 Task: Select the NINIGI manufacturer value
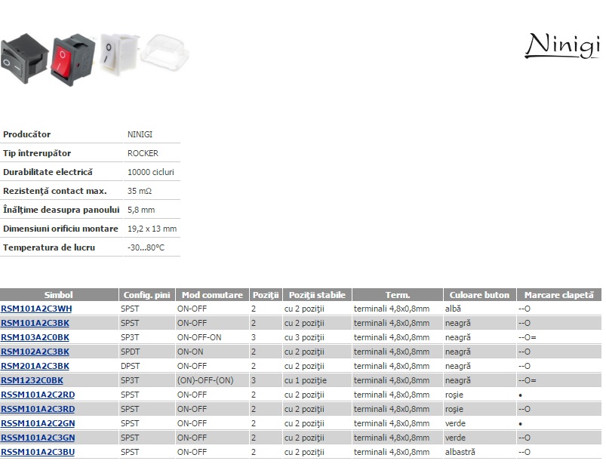(140, 134)
